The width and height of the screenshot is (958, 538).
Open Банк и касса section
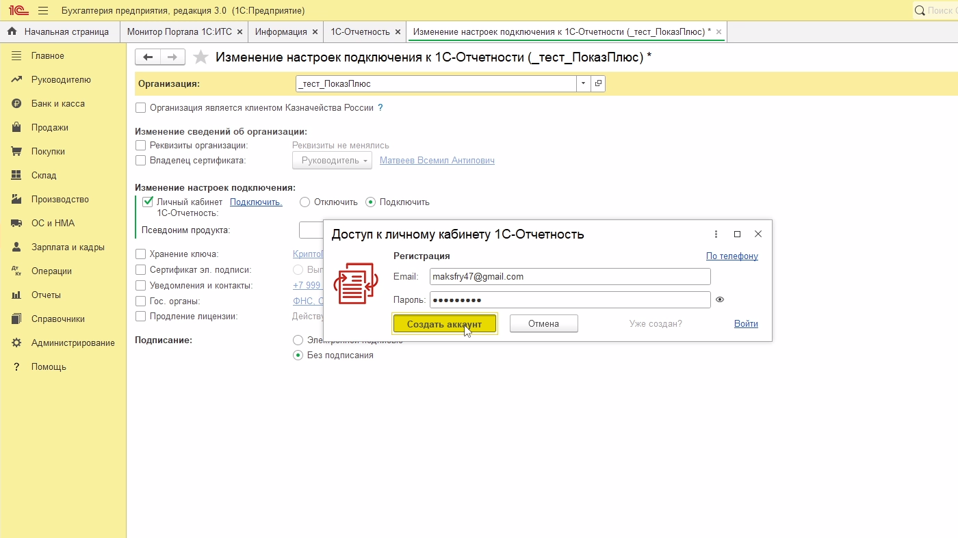coord(57,104)
